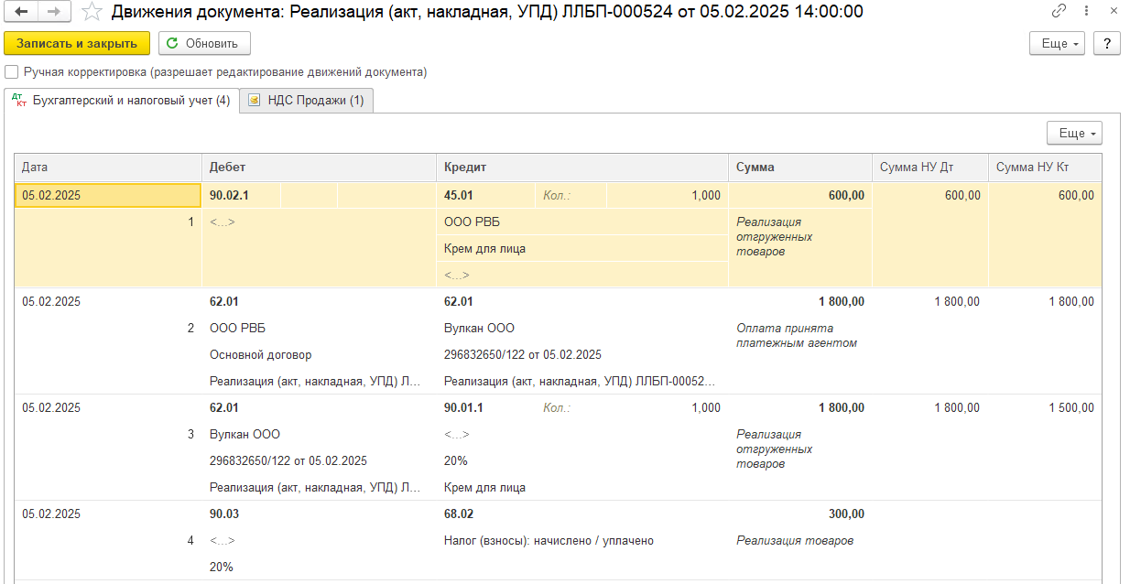Viewport: 1130px width, 584px height.
Task: Sort by the Дата column header
Action: [x=108, y=168]
